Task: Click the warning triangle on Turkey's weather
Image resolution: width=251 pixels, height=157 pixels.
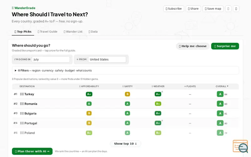Action: (162, 92)
